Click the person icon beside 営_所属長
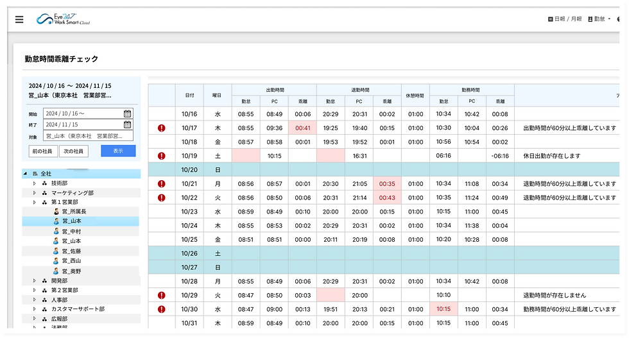This screenshot has height=338, width=629. 56,211
